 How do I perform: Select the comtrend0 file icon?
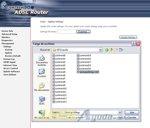[x=54, y=55]
